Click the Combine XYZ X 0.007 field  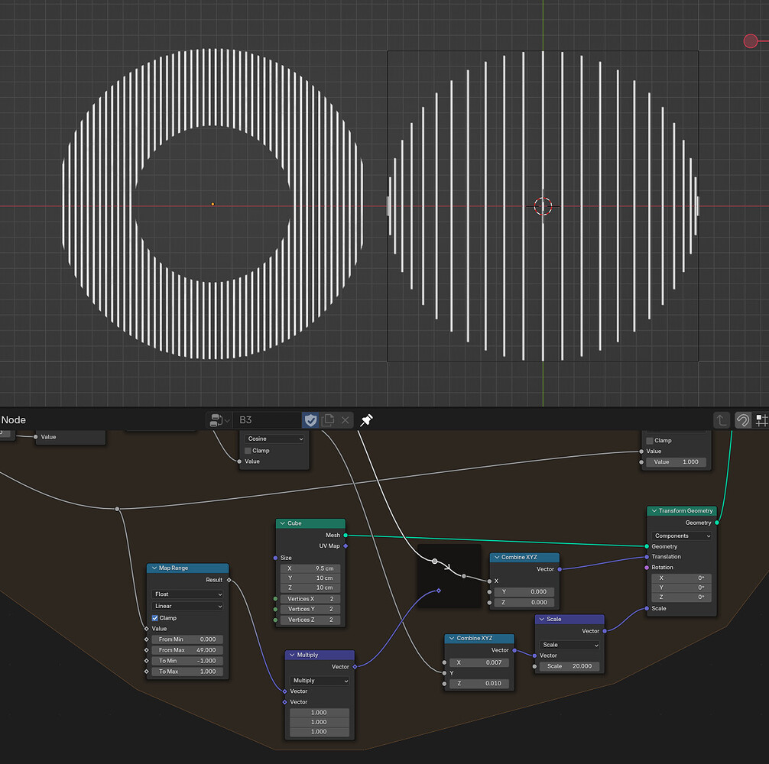pyautogui.click(x=479, y=662)
